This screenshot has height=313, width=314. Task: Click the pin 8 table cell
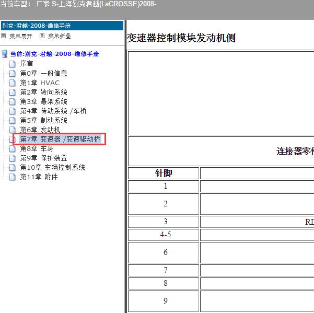click(164, 283)
